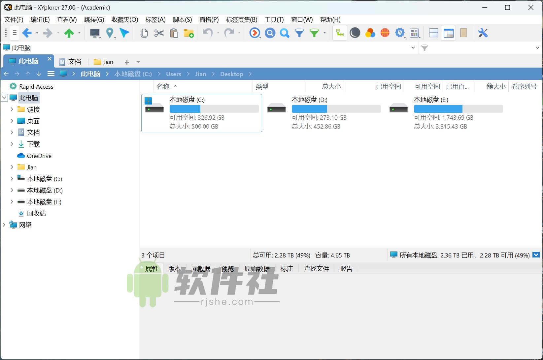Expand the 网络 tree node

tap(4, 225)
